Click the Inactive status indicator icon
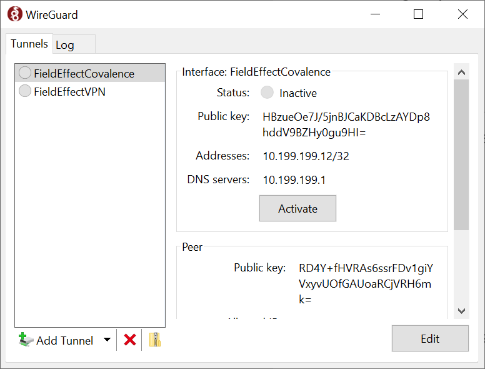Viewport: 485px width, 369px height. [267, 93]
